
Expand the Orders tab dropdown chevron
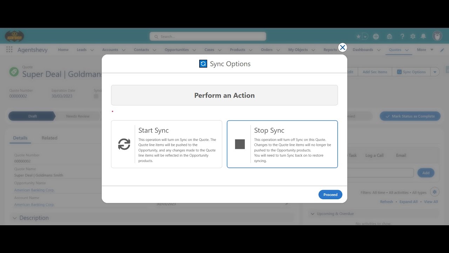point(278,50)
